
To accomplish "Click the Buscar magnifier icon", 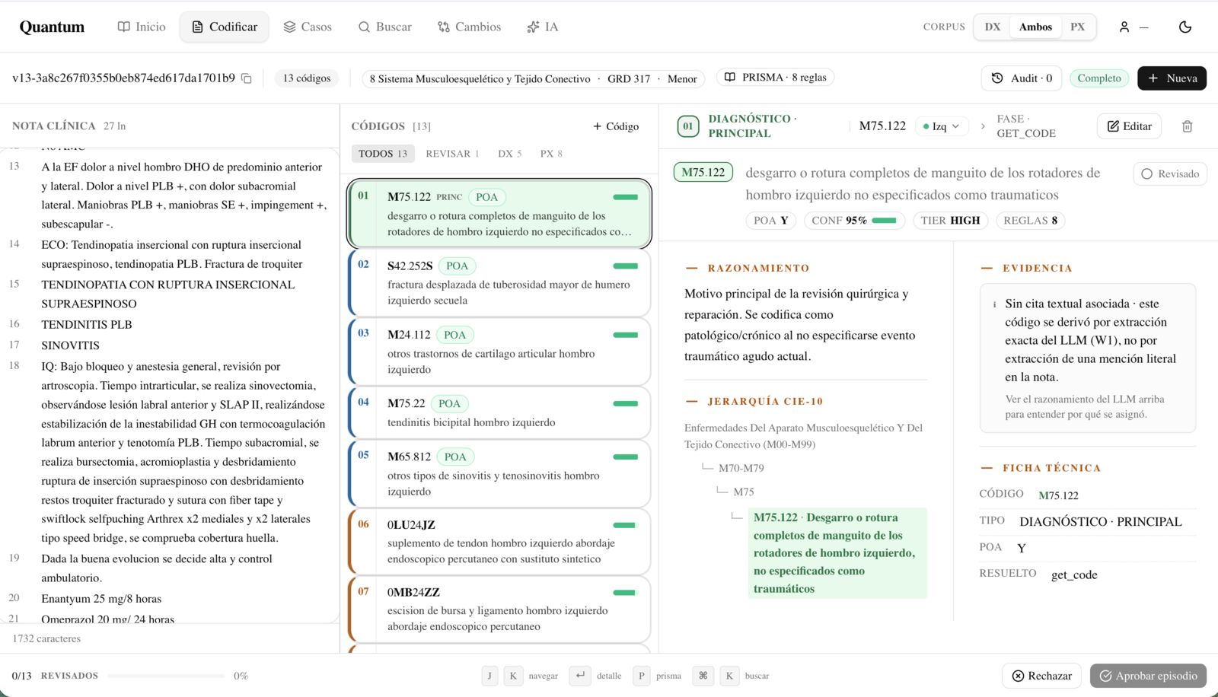I will click(364, 27).
